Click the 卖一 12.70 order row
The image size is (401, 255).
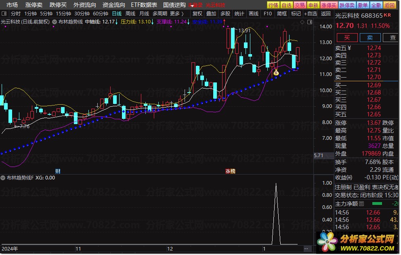click(x=367, y=77)
